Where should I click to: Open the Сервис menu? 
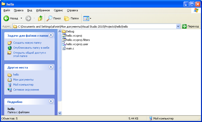[58, 10]
